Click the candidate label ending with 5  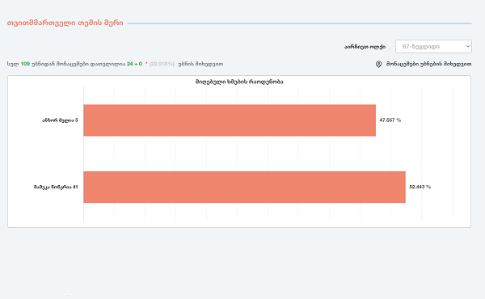point(60,120)
